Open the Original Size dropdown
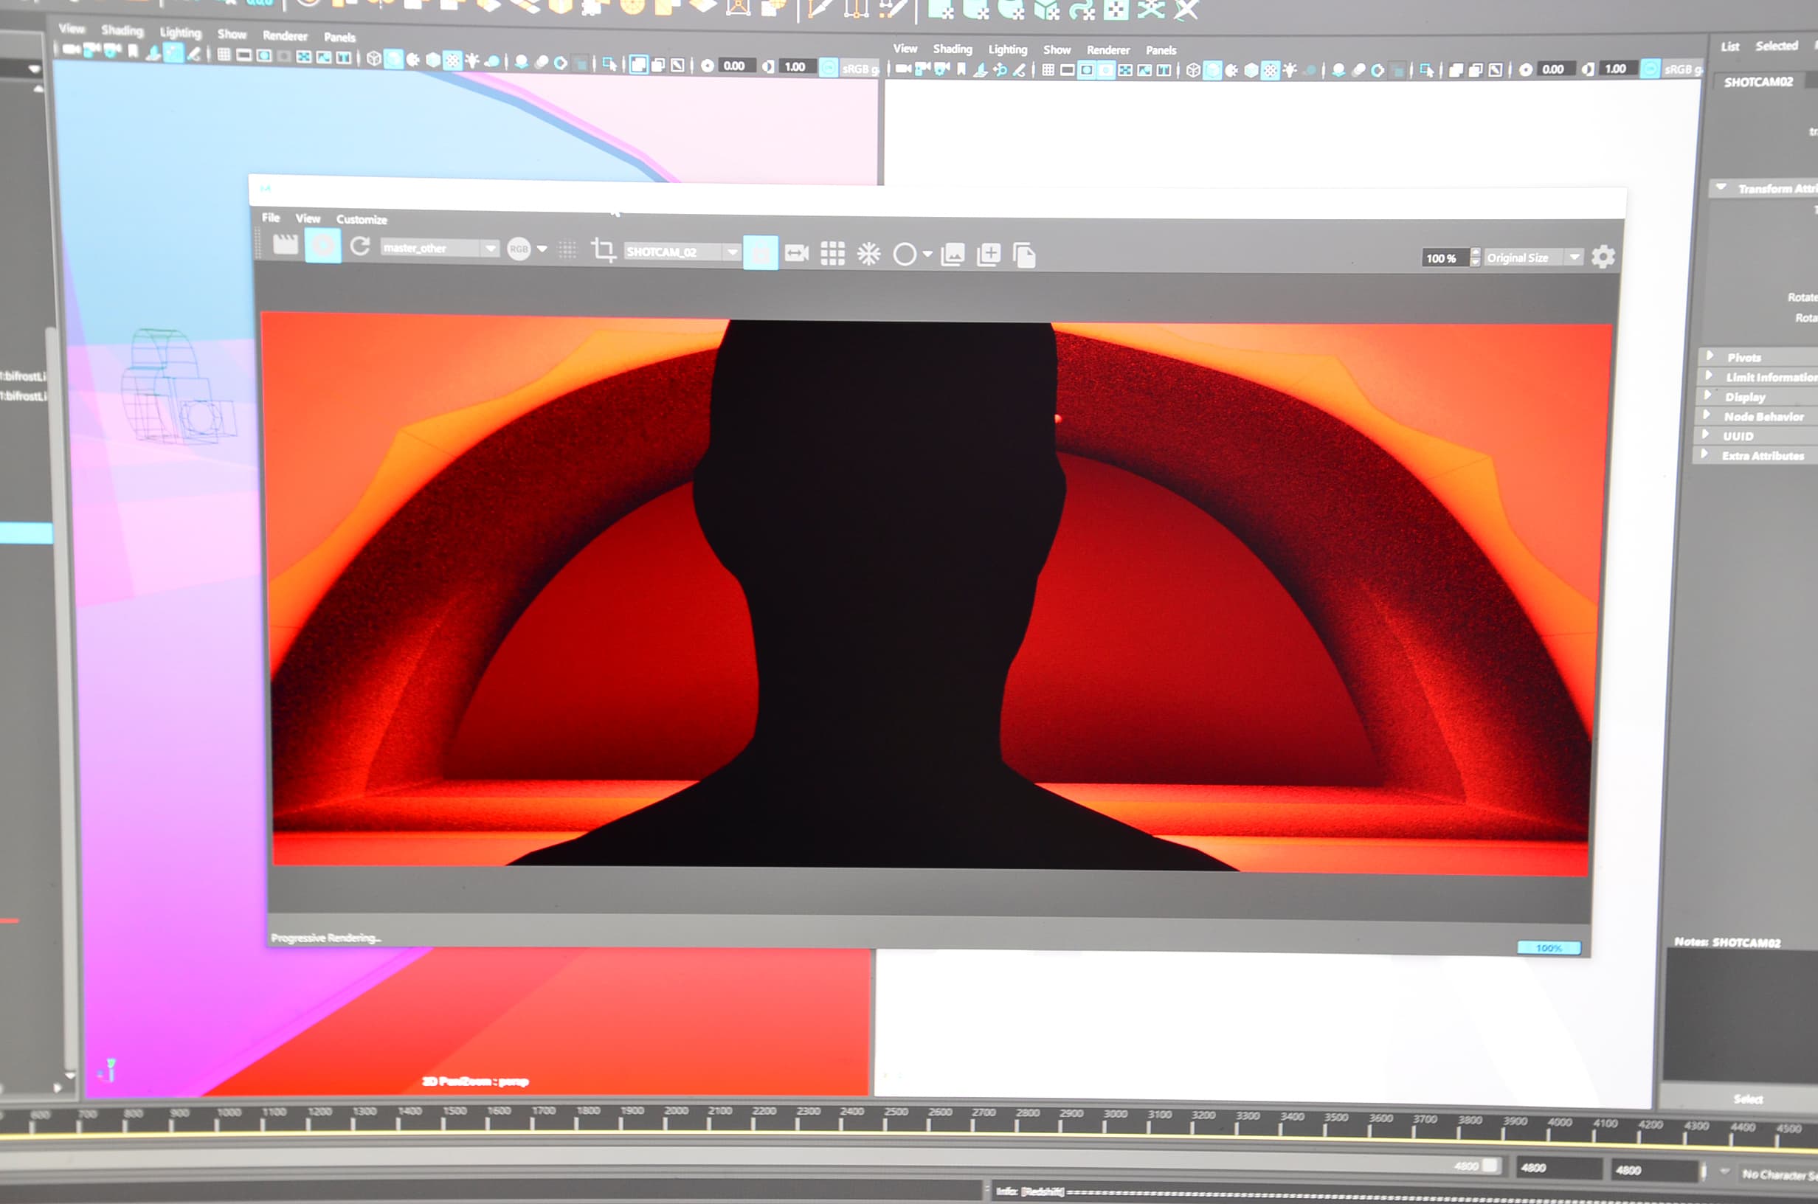The image size is (1818, 1204). (x=1574, y=257)
